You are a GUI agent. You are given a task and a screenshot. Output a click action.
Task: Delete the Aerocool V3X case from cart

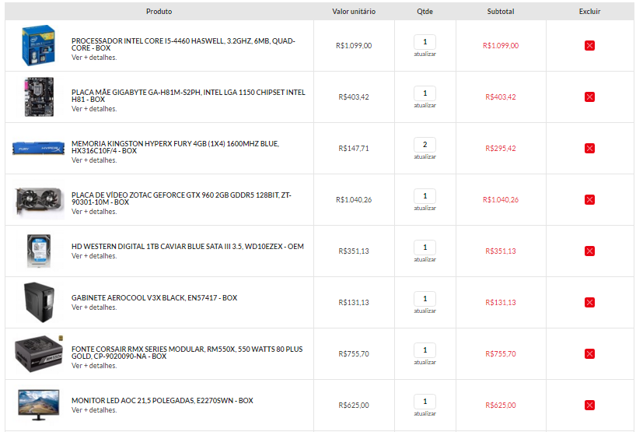point(589,303)
